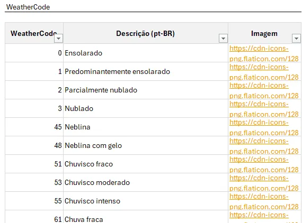Click the image link in the Neblina row

coord(264,127)
